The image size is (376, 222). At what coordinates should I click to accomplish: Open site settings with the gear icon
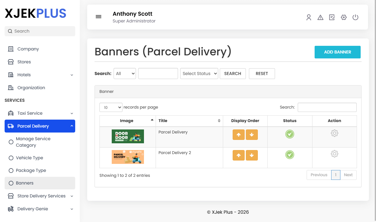pos(344,18)
